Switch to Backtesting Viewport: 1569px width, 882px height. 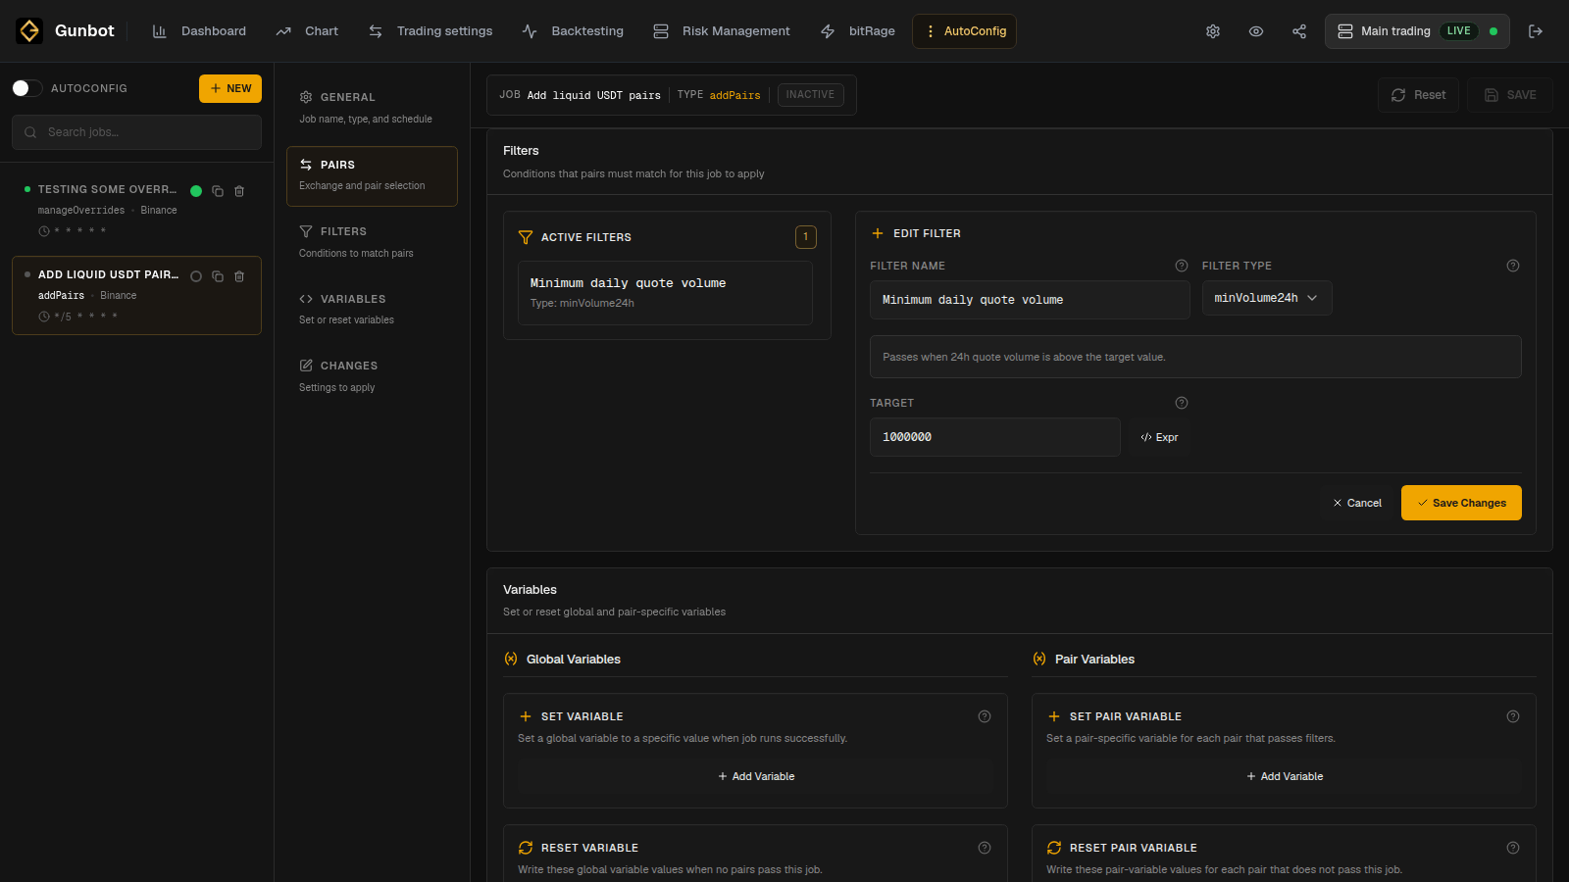coord(573,31)
